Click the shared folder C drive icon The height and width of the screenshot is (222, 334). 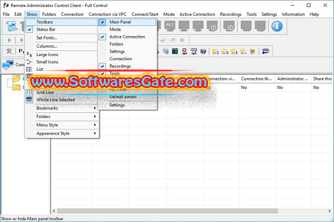point(215,51)
